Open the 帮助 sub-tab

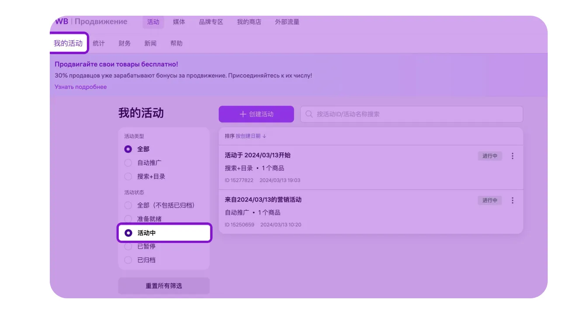[x=176, y=43]
